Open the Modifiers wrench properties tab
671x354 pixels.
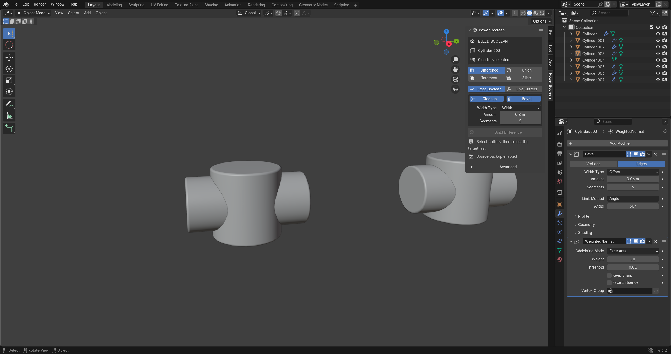560,214
